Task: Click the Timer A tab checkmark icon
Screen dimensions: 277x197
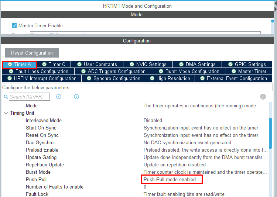Action: tap(10, 65)
